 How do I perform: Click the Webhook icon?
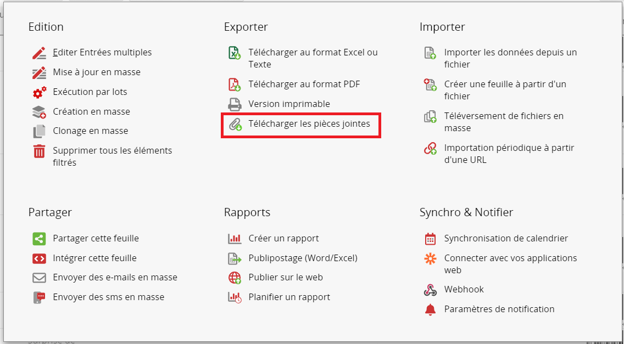click(430, 290)
